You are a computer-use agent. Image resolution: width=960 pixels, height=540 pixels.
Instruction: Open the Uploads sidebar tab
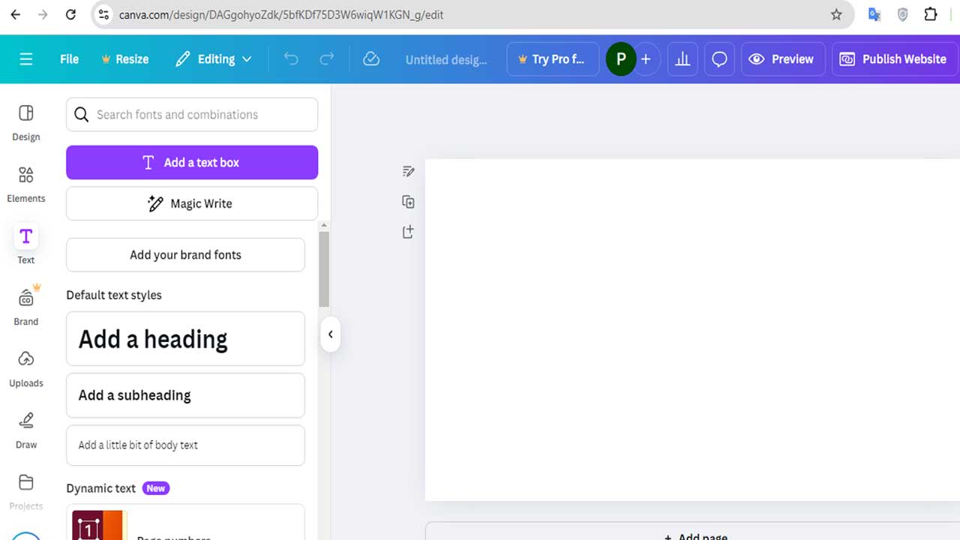26,369
